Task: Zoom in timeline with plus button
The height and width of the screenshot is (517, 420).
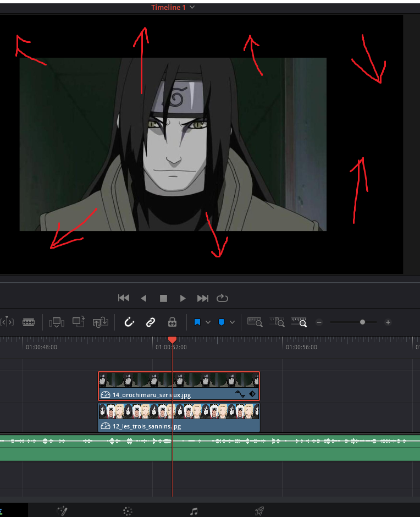Action: (388, 322)
